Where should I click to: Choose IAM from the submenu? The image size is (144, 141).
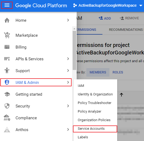tap(81, 86)
